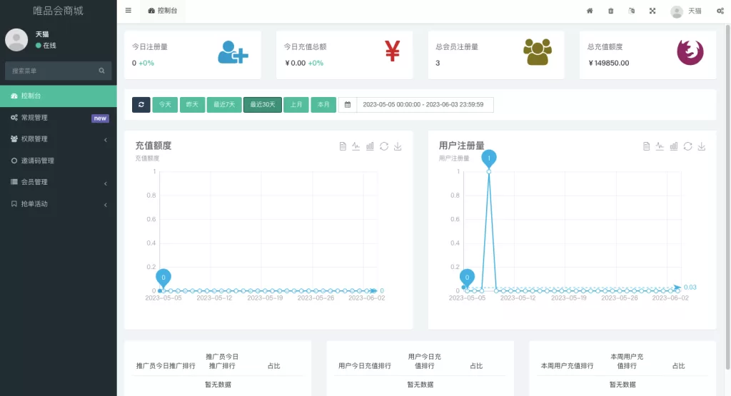
Task: Switch 充值额度 chart to bar type
Action: 370,146
